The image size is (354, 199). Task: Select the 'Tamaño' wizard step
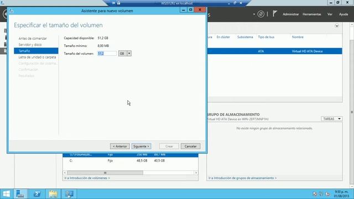click(36, 51)
